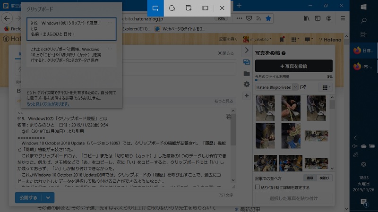Open Hatena notifications dropdown
Image resolution: width=378 pixels, height=212 pixels.
[x=309, y=39]
